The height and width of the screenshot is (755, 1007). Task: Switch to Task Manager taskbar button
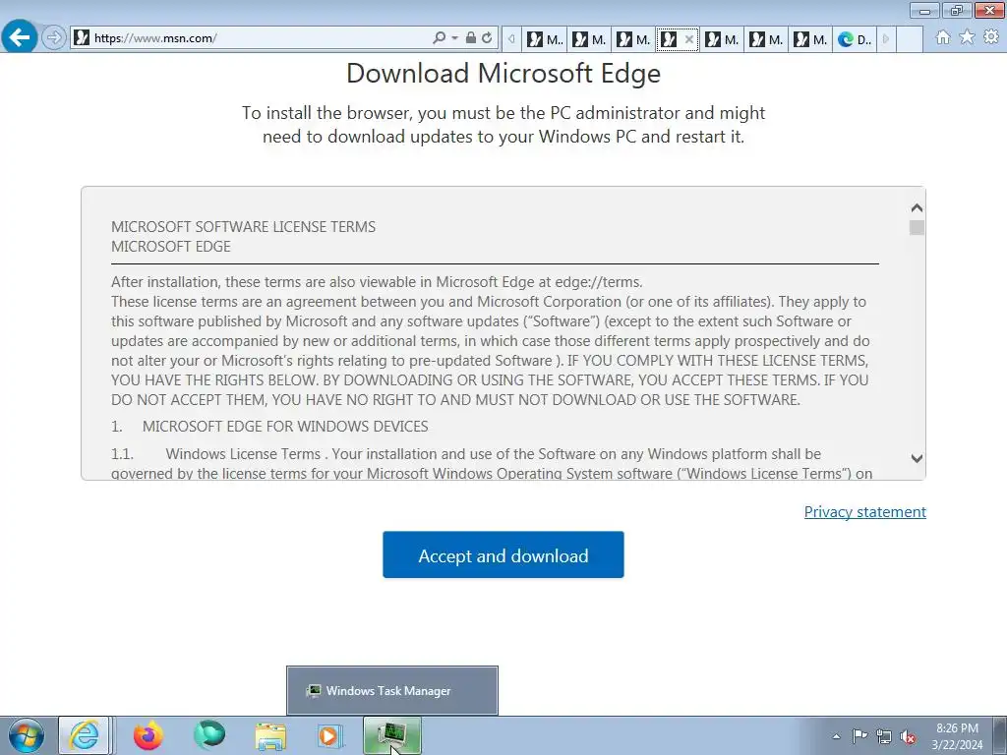coord(392,735)
